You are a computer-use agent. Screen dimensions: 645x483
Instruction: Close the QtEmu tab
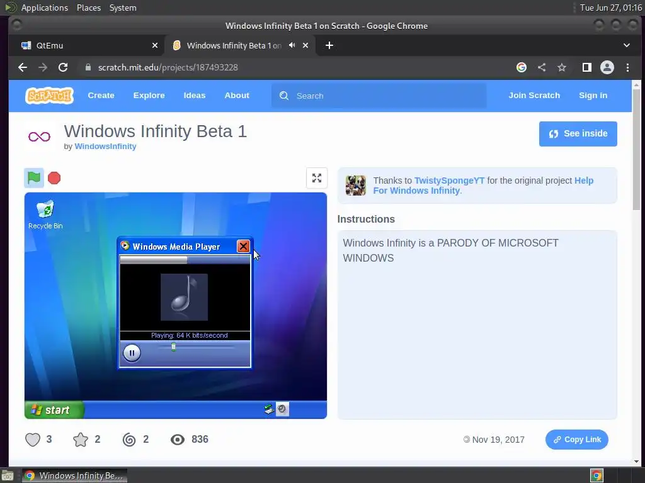(x=155, y=45)
